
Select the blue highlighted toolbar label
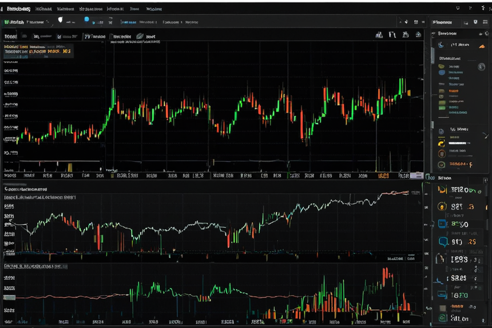point(129,22)
